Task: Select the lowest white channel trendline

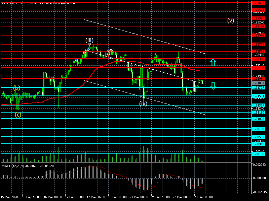Action: click(145, 97)
